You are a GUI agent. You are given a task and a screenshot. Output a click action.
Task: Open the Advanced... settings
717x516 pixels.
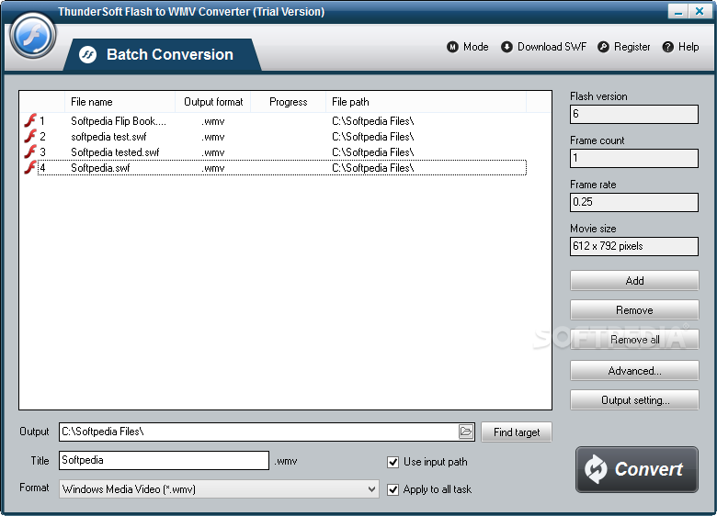(634, 370)
